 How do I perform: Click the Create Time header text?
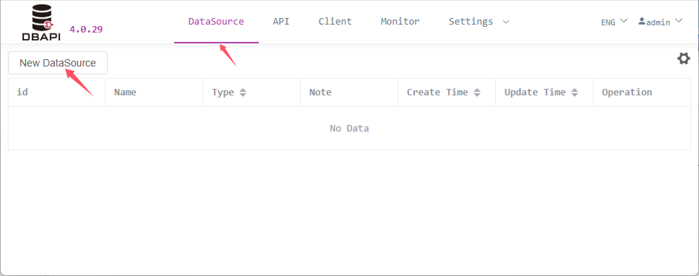click(x=437, y=92)
